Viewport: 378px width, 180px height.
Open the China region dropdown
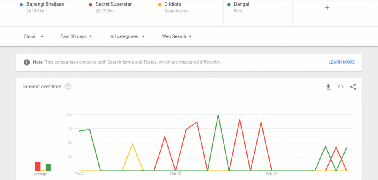[34, 36]
